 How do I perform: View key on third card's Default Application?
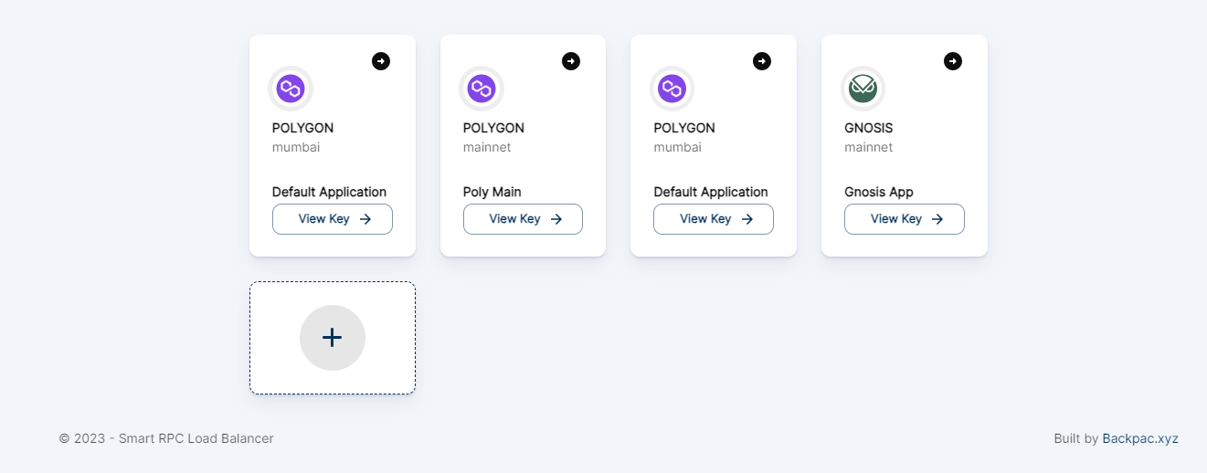click(x=714, y=219)
